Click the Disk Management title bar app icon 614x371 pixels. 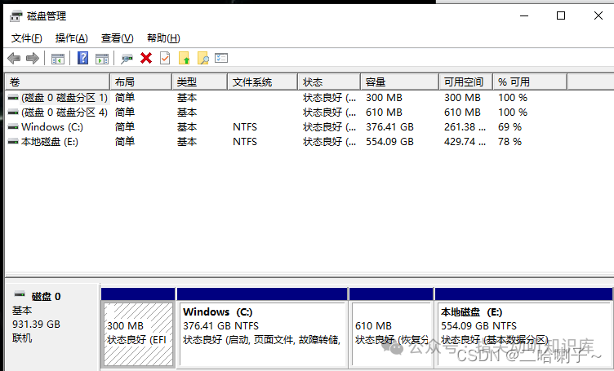pos(16,16)
